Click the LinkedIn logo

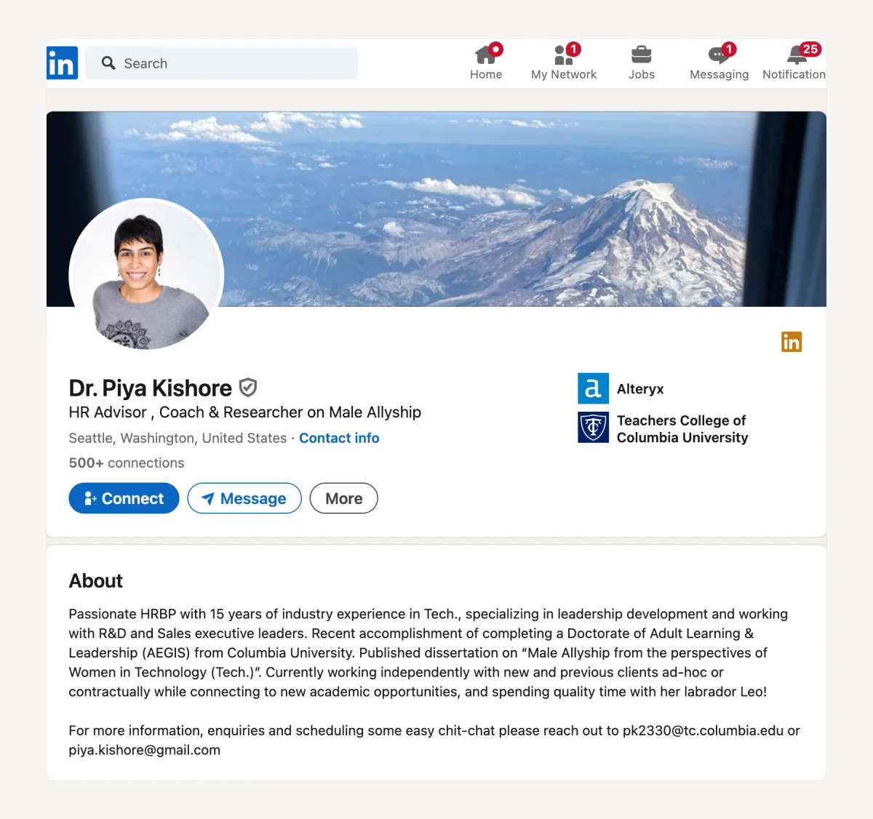62,63
